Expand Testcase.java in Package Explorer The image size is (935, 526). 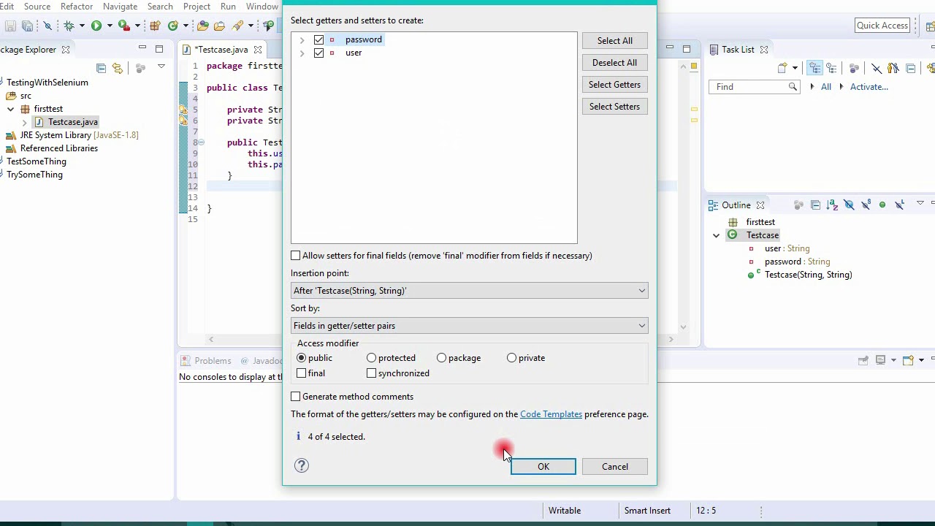[25, 122]
